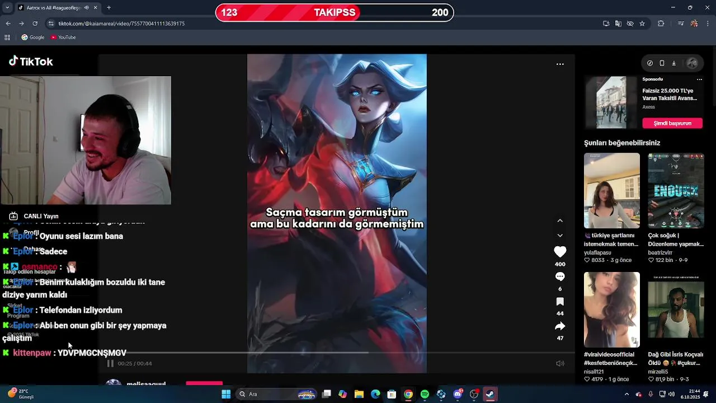Image resolution: width=716 pixels, height=403 pixels.
Task: Open the YouTube bookmark
Action: 63,38
